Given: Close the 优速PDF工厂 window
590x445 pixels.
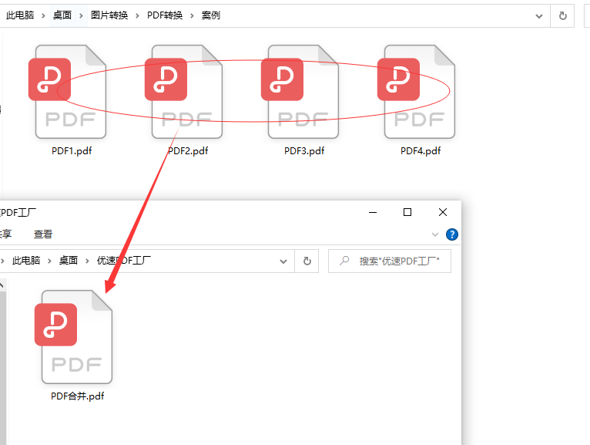Looking at the screenshot, I should point(443,213).
